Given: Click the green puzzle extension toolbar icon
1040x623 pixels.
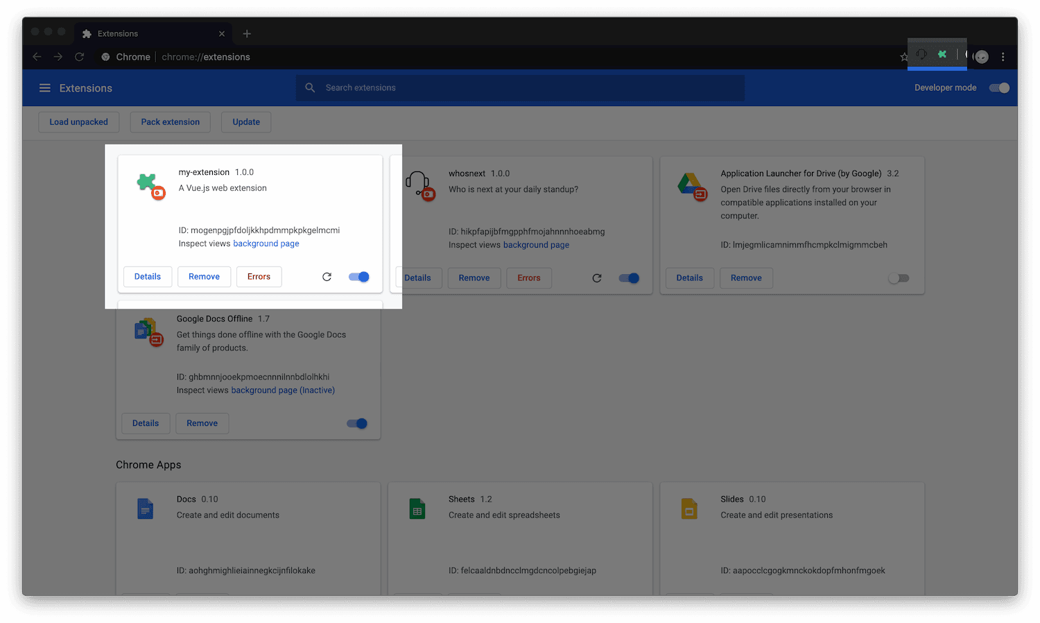Looking at the screenshot, I should pos(942,54).
